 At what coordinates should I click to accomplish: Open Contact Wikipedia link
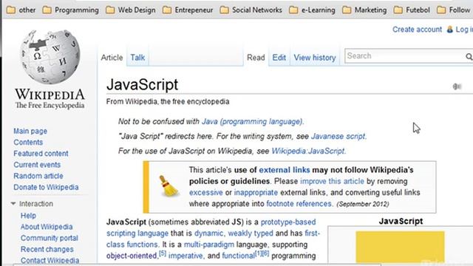coord(50,260)
